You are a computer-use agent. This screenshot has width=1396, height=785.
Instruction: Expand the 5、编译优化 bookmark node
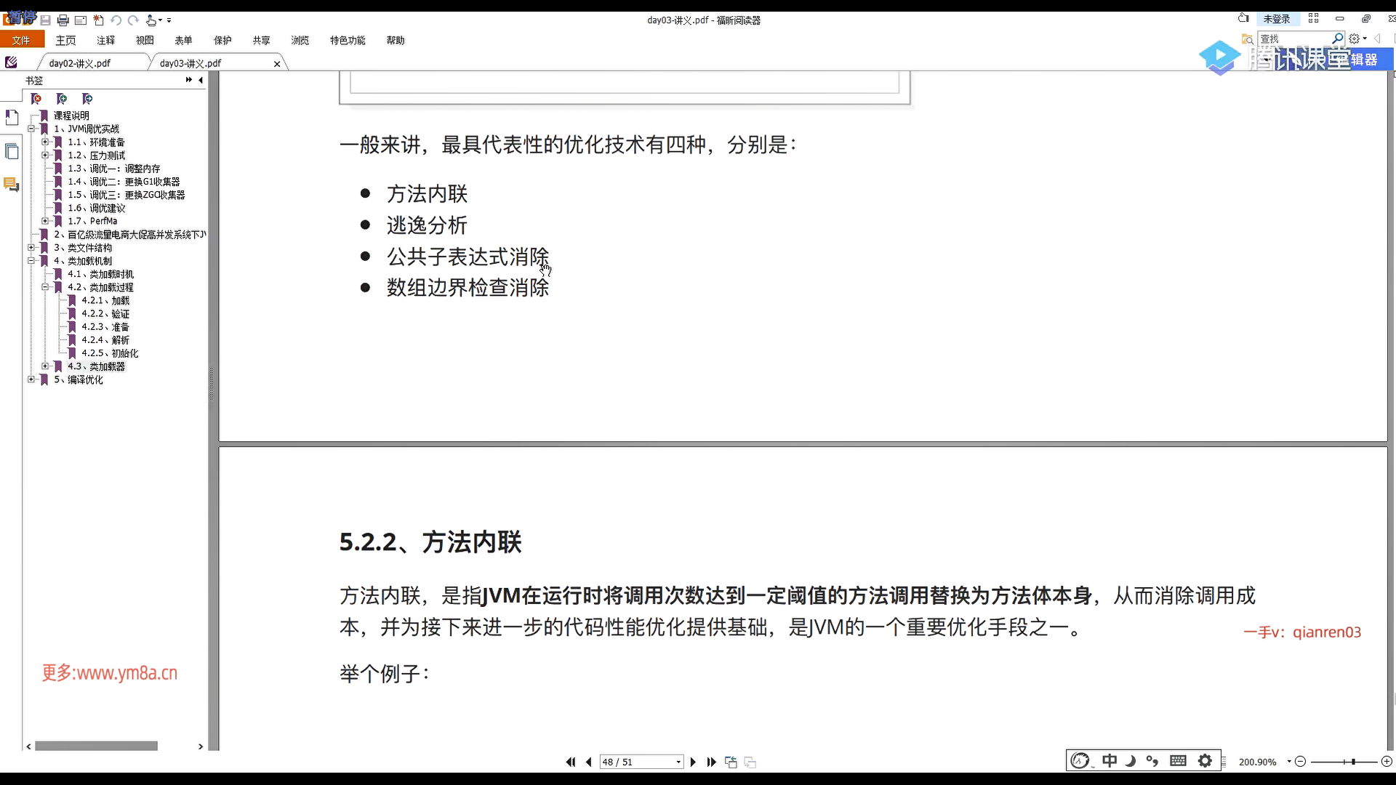31,379
